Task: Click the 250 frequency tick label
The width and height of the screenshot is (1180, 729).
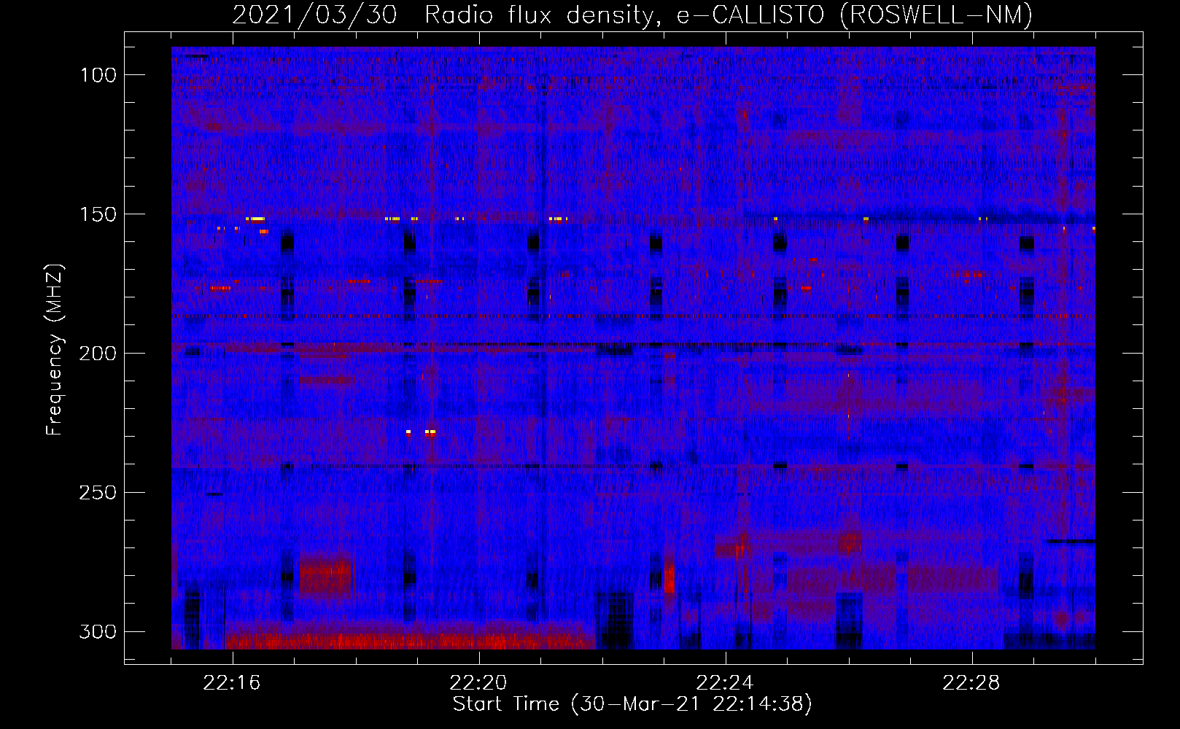Action: coord(98,493)
